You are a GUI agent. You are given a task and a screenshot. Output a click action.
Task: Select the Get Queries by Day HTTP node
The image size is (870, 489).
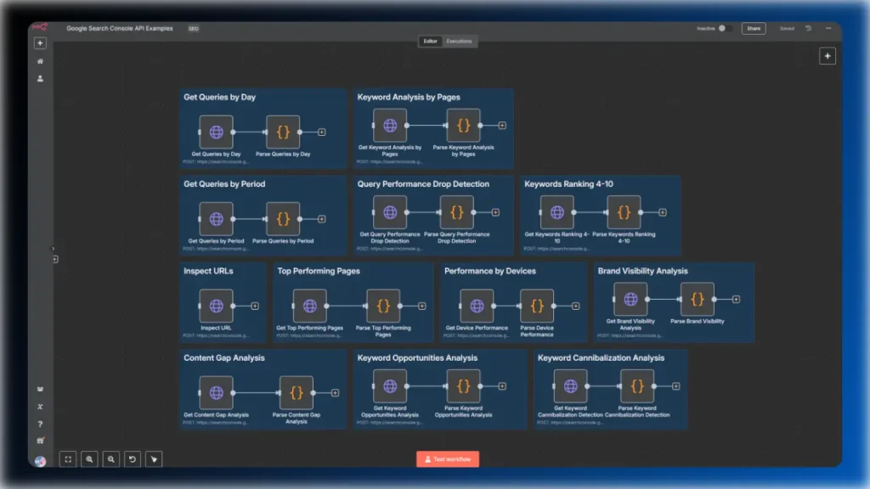[216, 132]
